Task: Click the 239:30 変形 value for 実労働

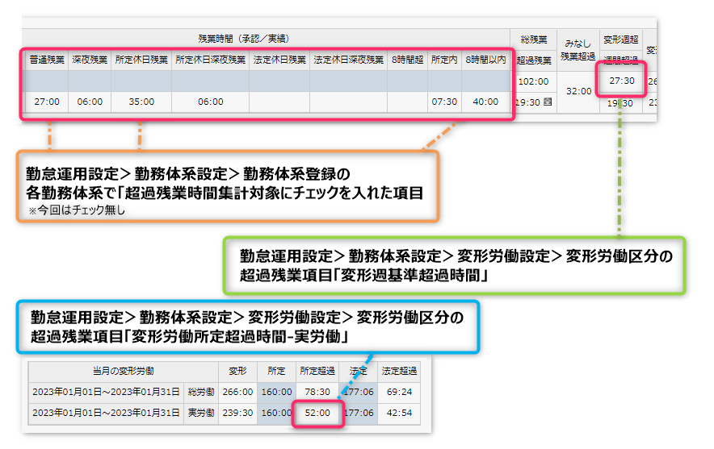Action: (237, 413)
